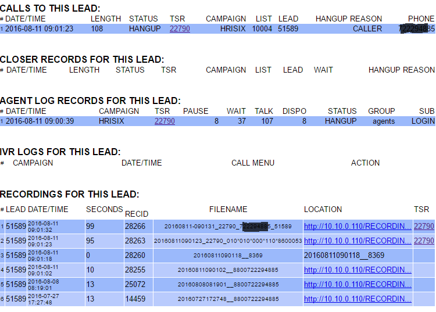Select seconds value 99 in recordings

point(90,227)
